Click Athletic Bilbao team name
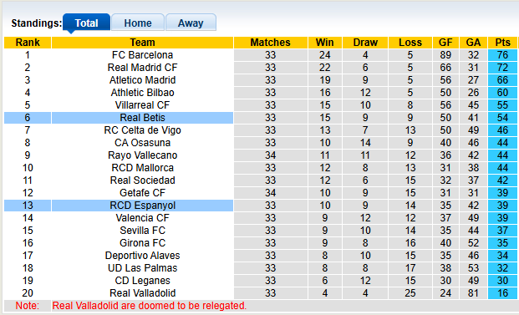This screenshot has width=519, height=315. pyautogui.click(x=142, y=93)
